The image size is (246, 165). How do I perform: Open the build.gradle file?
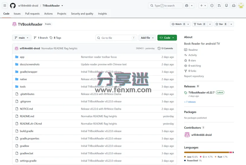(x=27, y=131)
